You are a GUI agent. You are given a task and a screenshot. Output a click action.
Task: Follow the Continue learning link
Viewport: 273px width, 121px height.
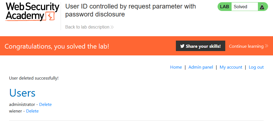[x=246, y=46]
